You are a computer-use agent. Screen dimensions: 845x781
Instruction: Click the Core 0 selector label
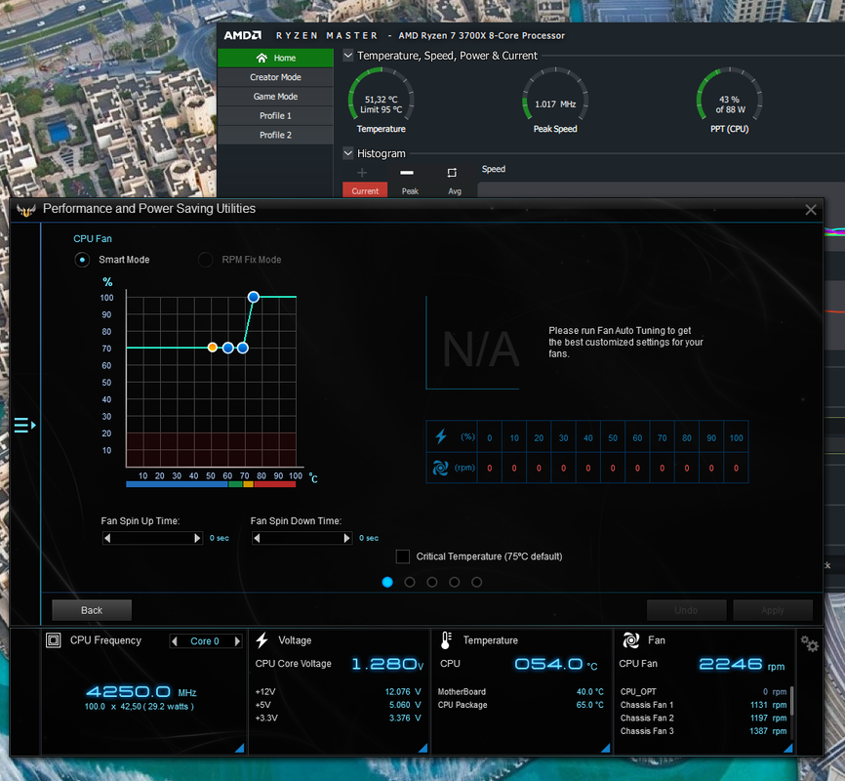click(205, 640)
